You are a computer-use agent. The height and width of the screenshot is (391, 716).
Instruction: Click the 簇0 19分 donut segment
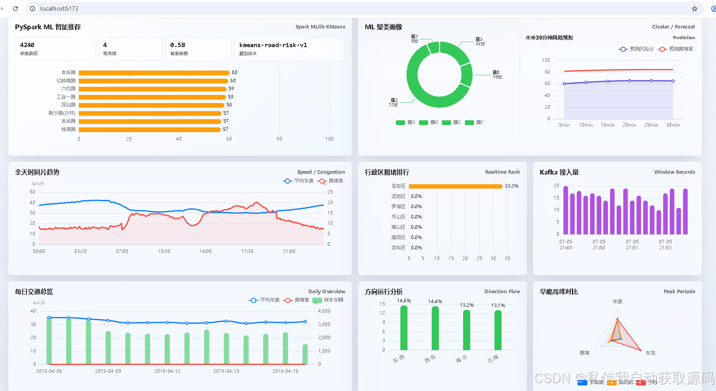tap(467, 75)
